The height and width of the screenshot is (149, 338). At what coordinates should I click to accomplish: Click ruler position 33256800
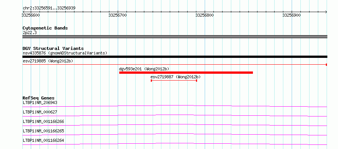[205, 15]
